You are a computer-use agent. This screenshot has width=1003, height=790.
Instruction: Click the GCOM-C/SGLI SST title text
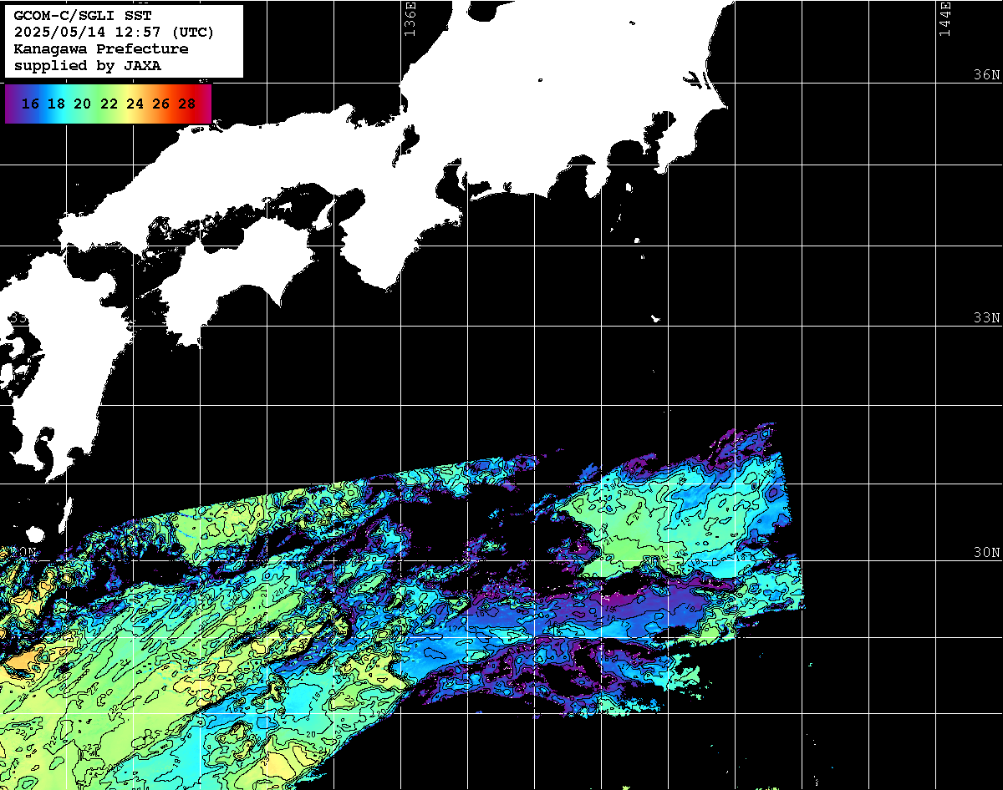click(x=83, y=16)
